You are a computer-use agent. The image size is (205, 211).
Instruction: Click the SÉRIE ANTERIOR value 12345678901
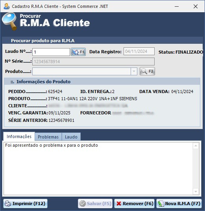point(61,120)
